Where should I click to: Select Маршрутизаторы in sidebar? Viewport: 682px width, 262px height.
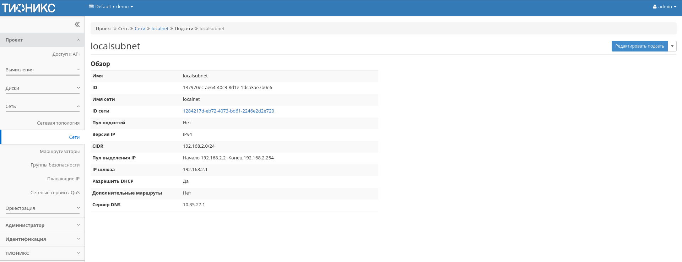(60, 152)
